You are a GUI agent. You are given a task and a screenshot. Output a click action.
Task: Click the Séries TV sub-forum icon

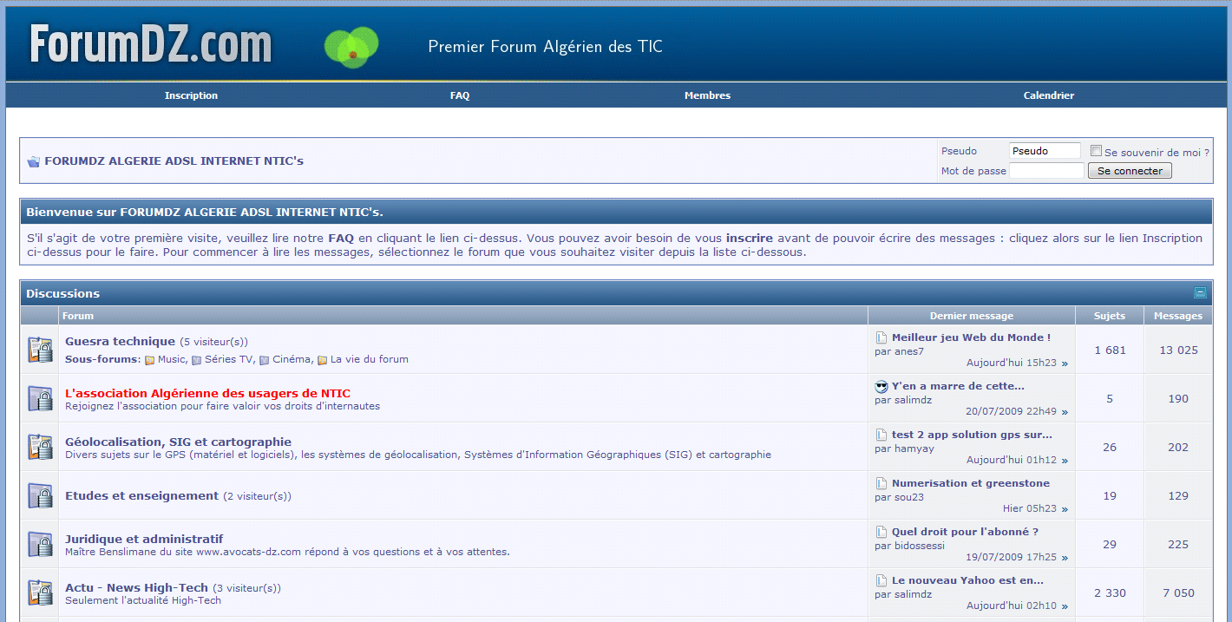(x=196, y=360)
